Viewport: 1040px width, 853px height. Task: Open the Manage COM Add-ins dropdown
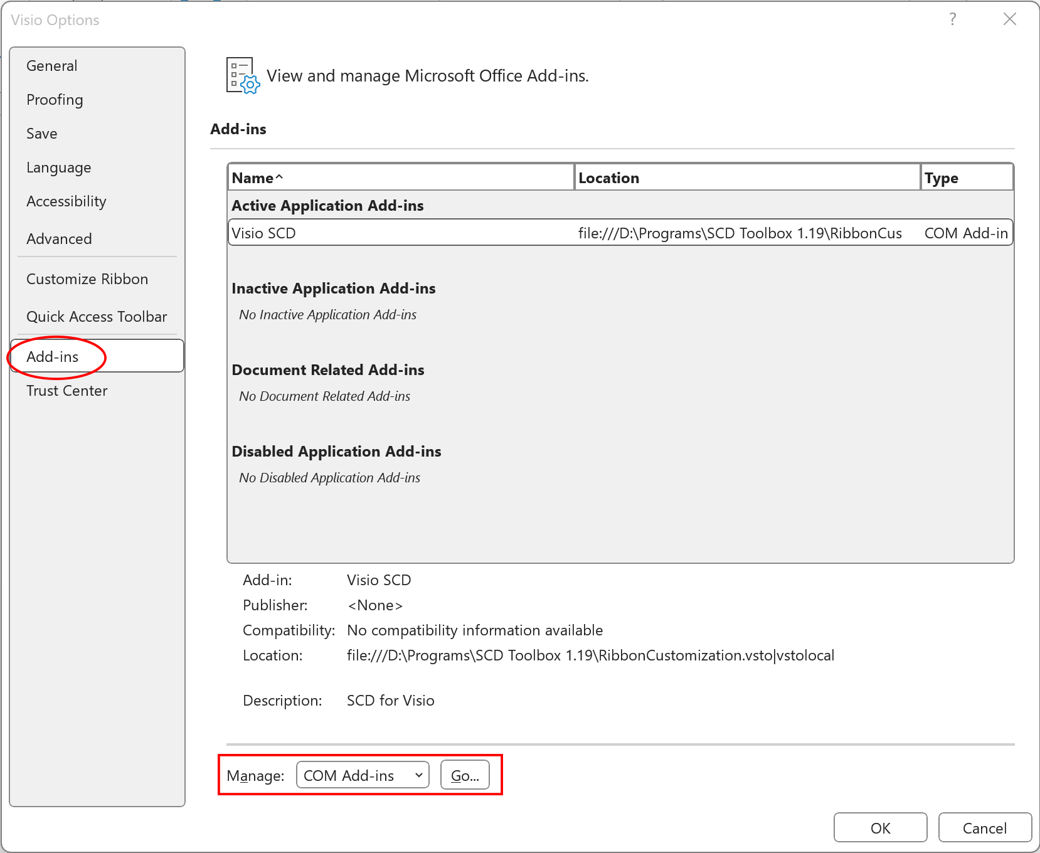coord(363,775)
